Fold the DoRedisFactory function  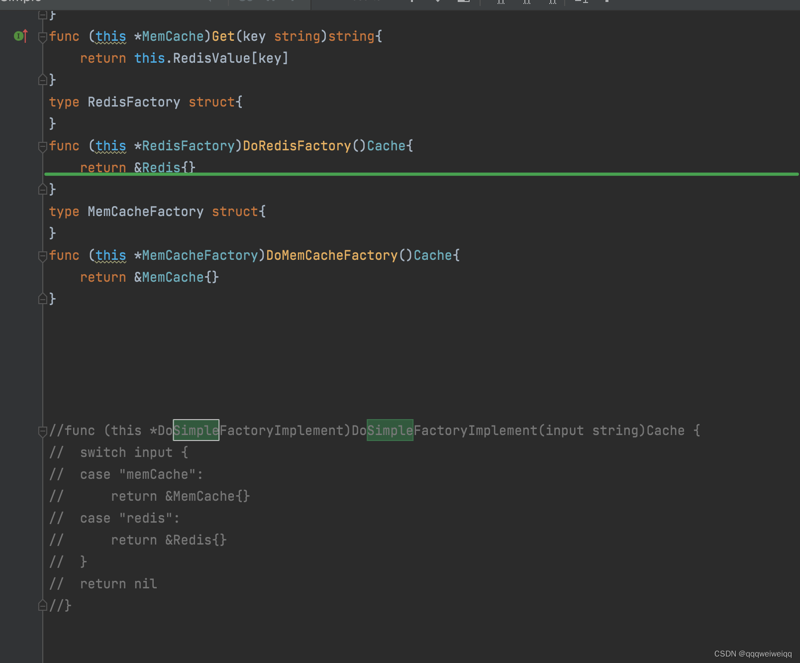tap(43, 146)
